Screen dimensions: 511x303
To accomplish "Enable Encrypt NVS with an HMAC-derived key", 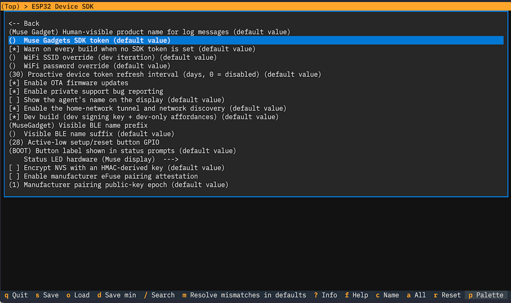I will tap(117, 168).
